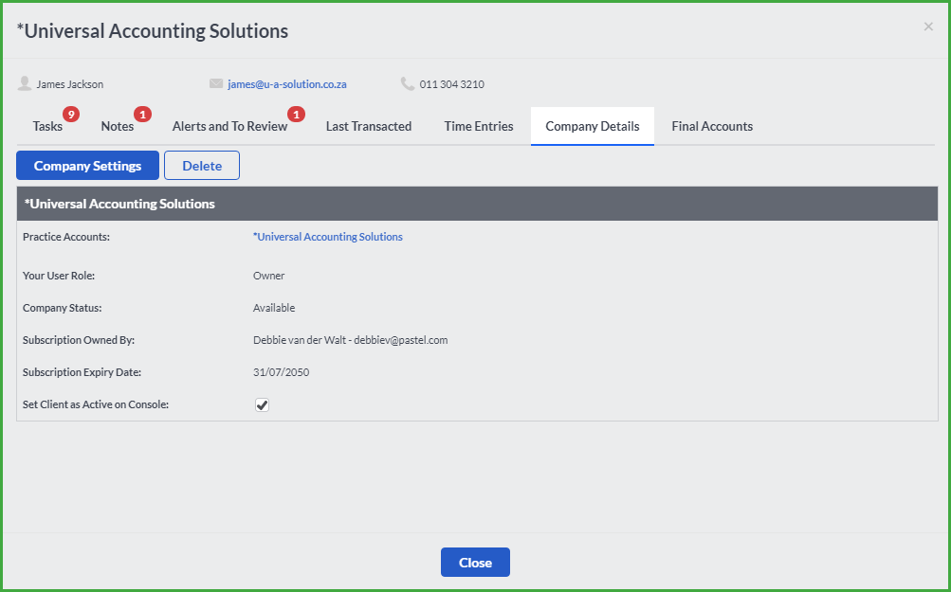
Task: Select the Company Details tab
Action: click(593, 126)
